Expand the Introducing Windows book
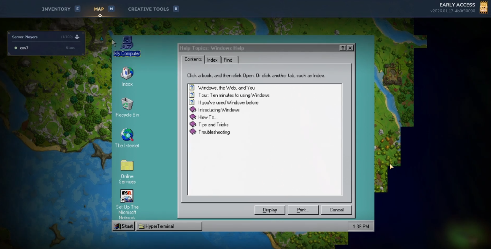This screenshot has height=249, width=491. (219, 110)
